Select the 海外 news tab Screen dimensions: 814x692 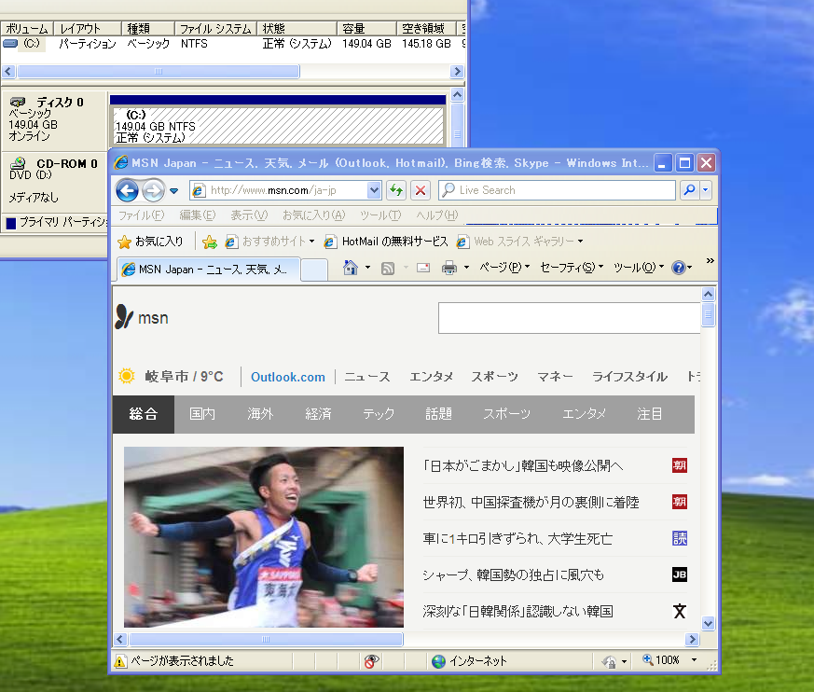[260, 414]
